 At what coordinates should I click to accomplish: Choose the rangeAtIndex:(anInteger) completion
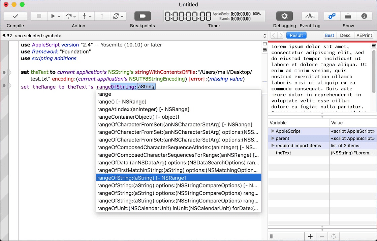[179, 109]
